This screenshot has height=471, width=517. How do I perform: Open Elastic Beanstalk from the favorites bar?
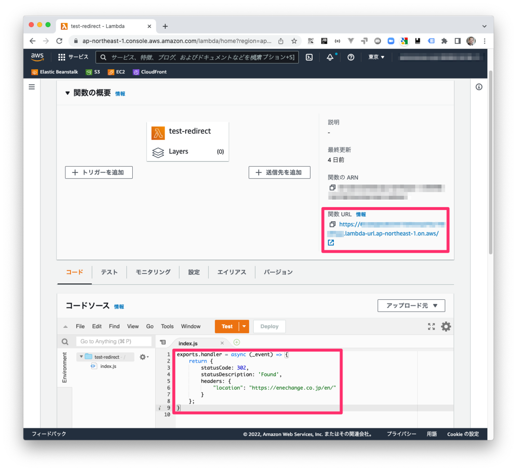[x=54, y=72]
